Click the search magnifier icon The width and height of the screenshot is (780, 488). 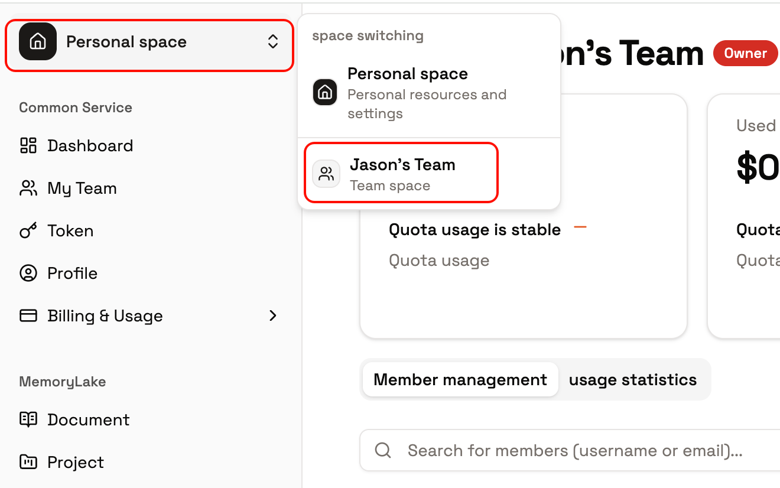pyautogui.click(x=383, y=450)
